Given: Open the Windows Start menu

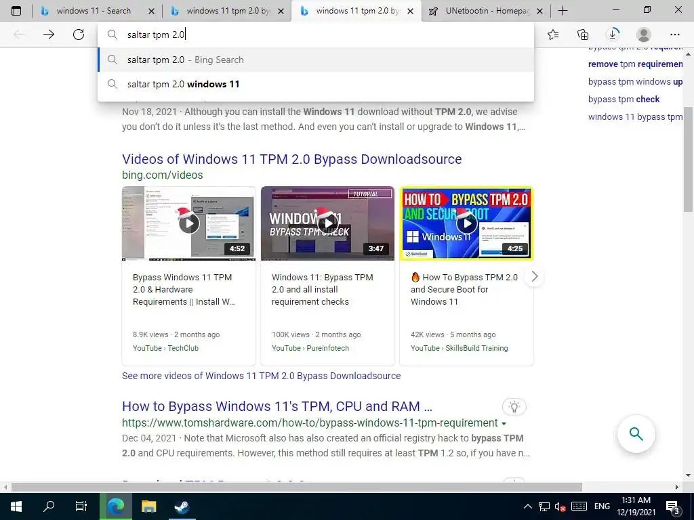Looking at the screenshot, I should (x=16, y=506).
